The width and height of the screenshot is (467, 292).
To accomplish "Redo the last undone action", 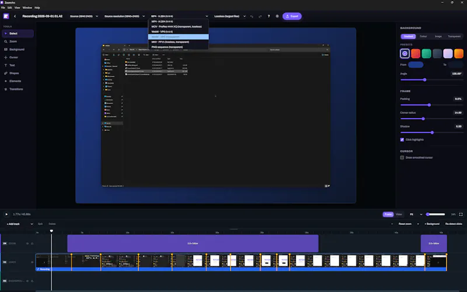I will click(x=260, y=16).
